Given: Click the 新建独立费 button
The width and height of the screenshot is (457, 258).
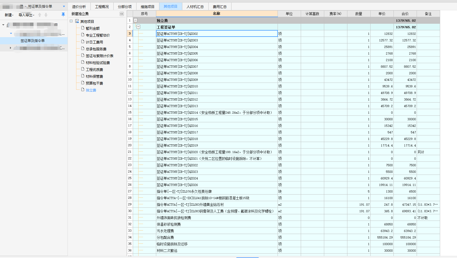Looking at the screenshot, I should (80, 14).
